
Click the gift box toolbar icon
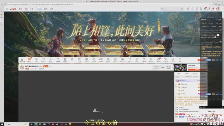(x=72, y=59)
